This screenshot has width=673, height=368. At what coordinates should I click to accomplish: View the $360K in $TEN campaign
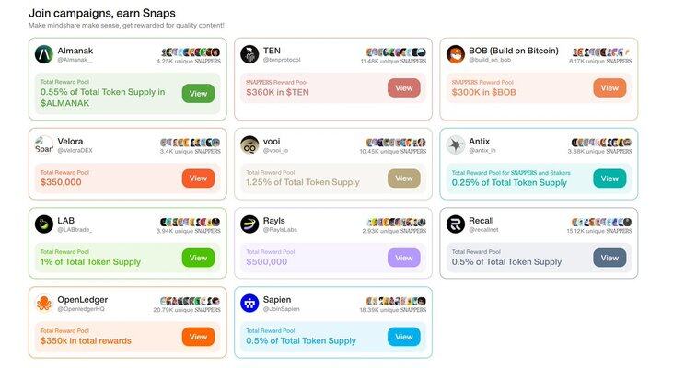point(404,88)
